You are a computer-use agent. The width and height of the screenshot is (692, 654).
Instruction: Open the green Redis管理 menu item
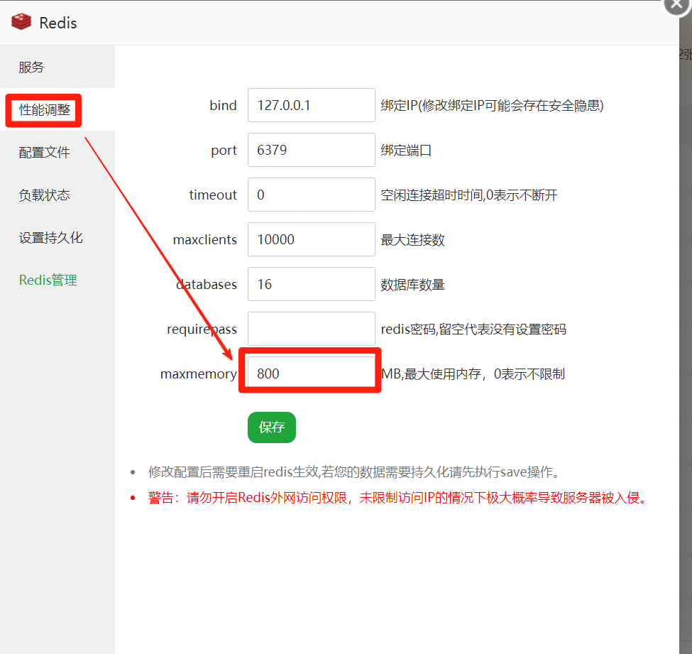click(48, 280)
